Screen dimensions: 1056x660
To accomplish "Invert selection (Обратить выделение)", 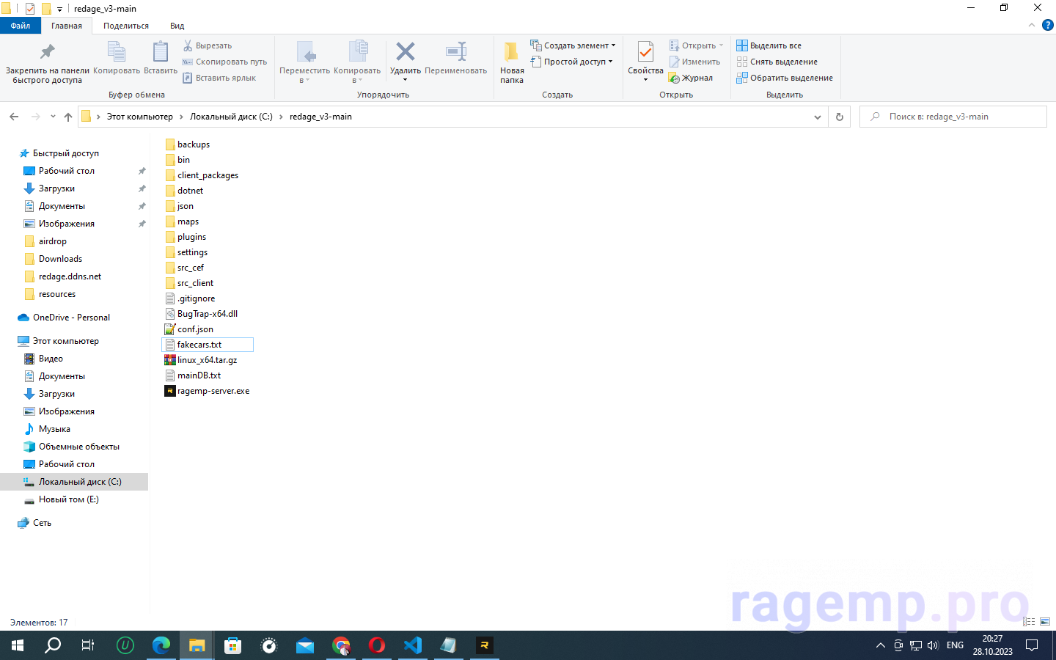I will point(785,78).
